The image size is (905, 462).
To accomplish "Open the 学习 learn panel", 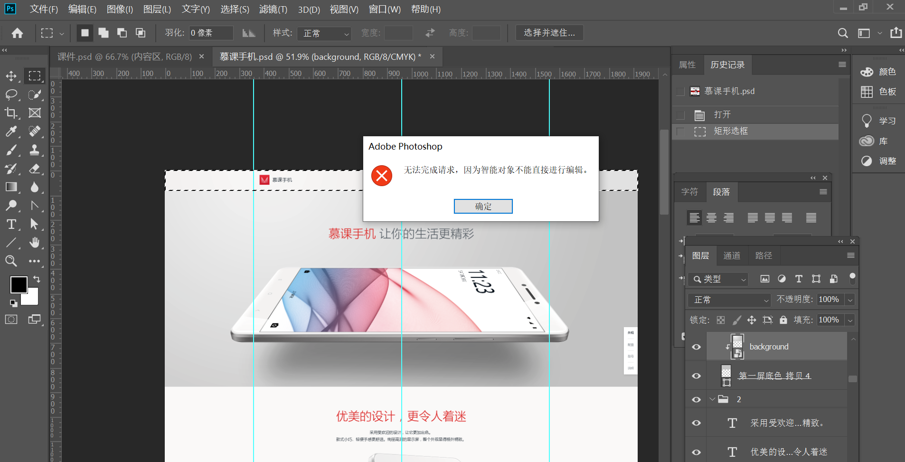I will pos(878,121).
